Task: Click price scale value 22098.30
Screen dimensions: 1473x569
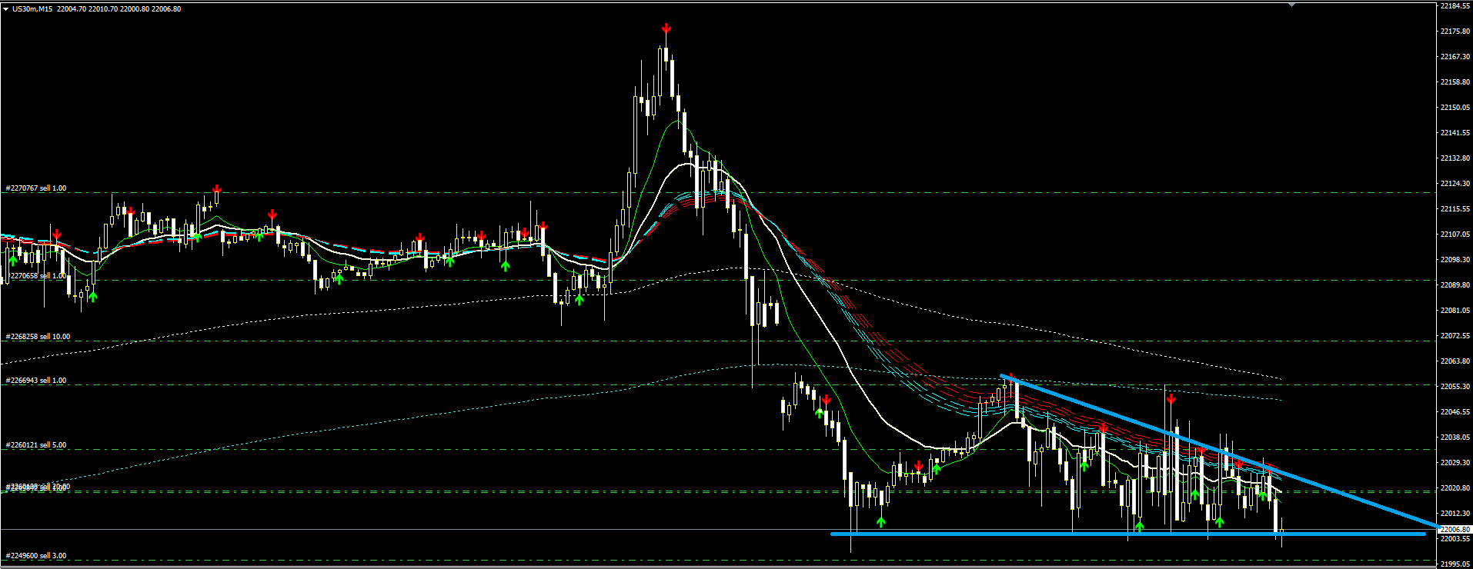Action: (x=1455, y=260)
